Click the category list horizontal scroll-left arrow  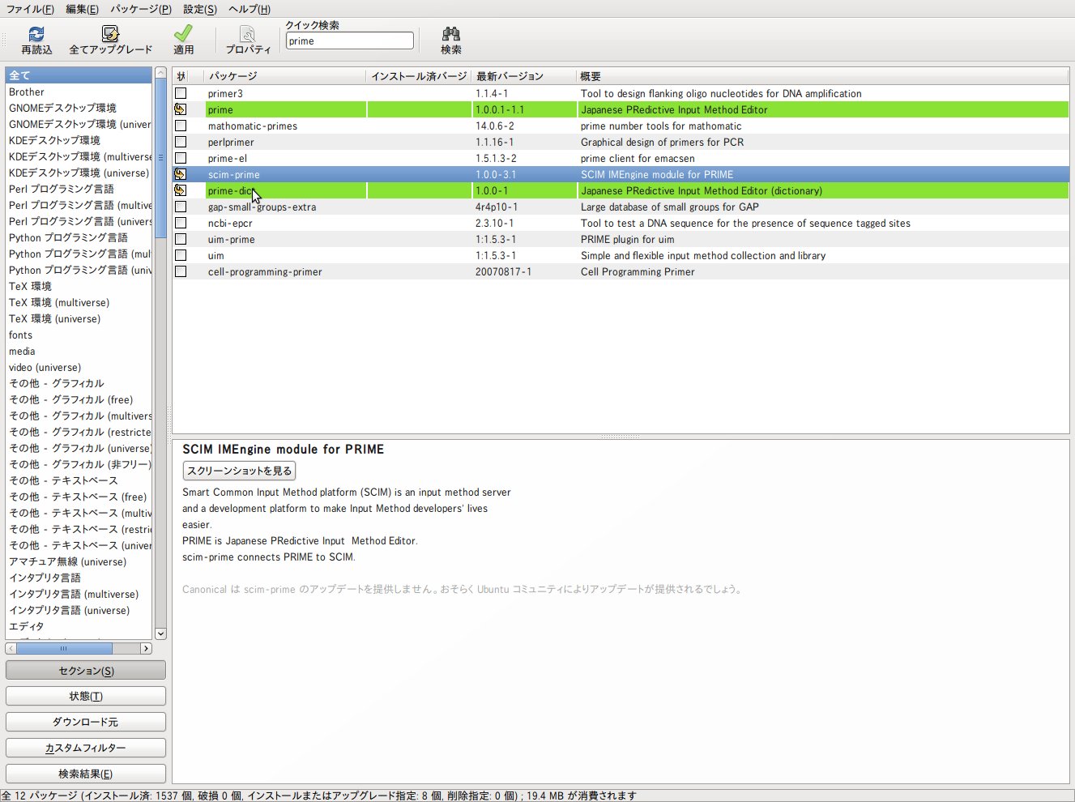(11, 648)
